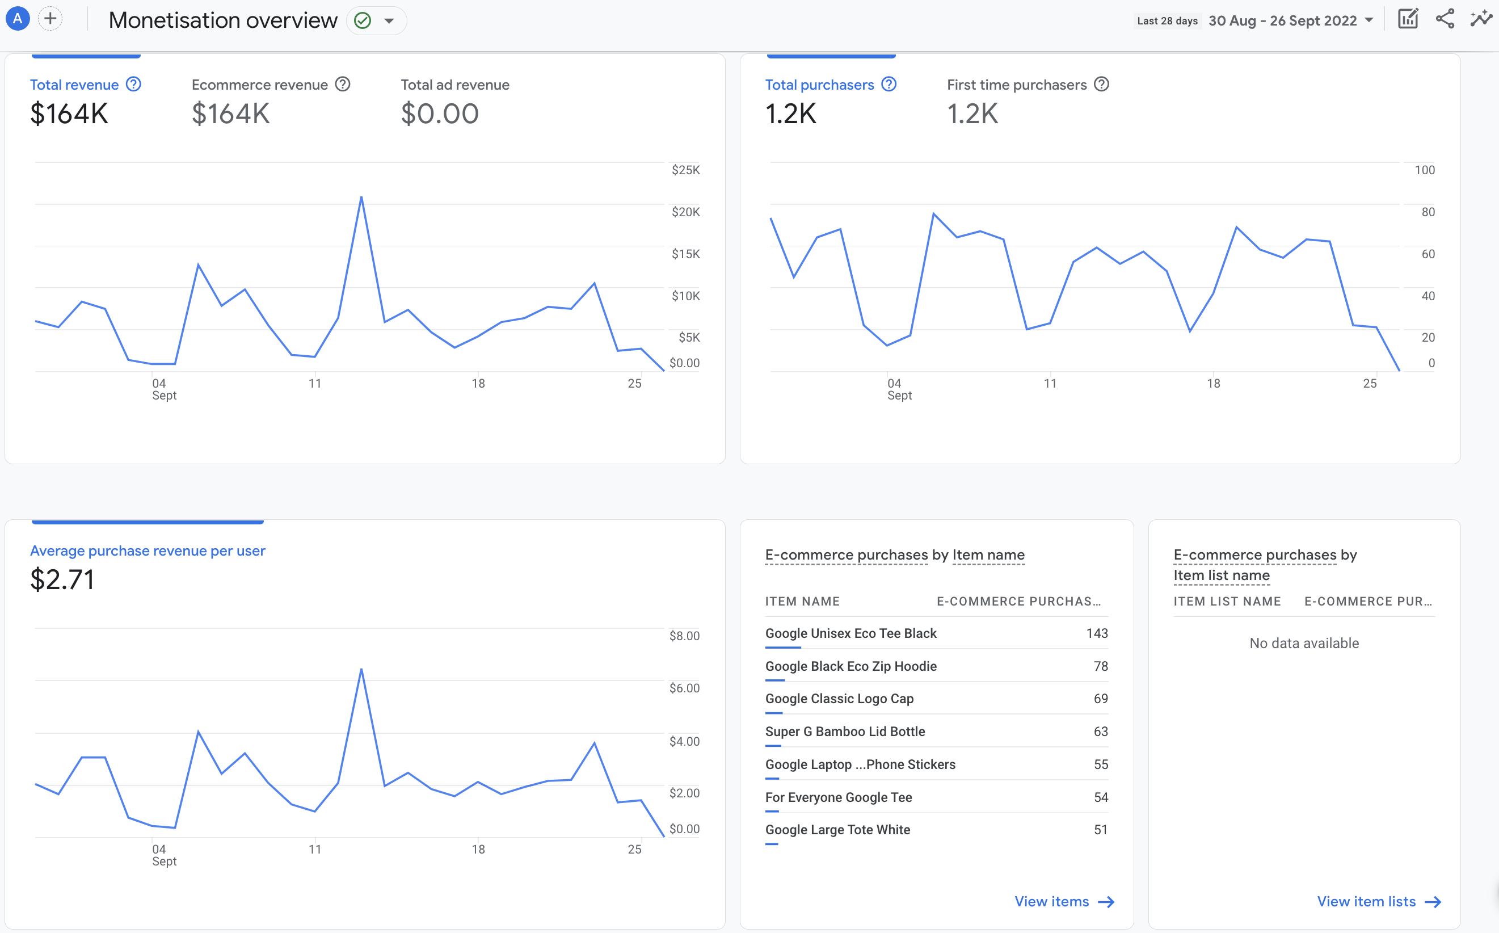
Task: Click the value 143 in the item table
Action: (1097, 633)
